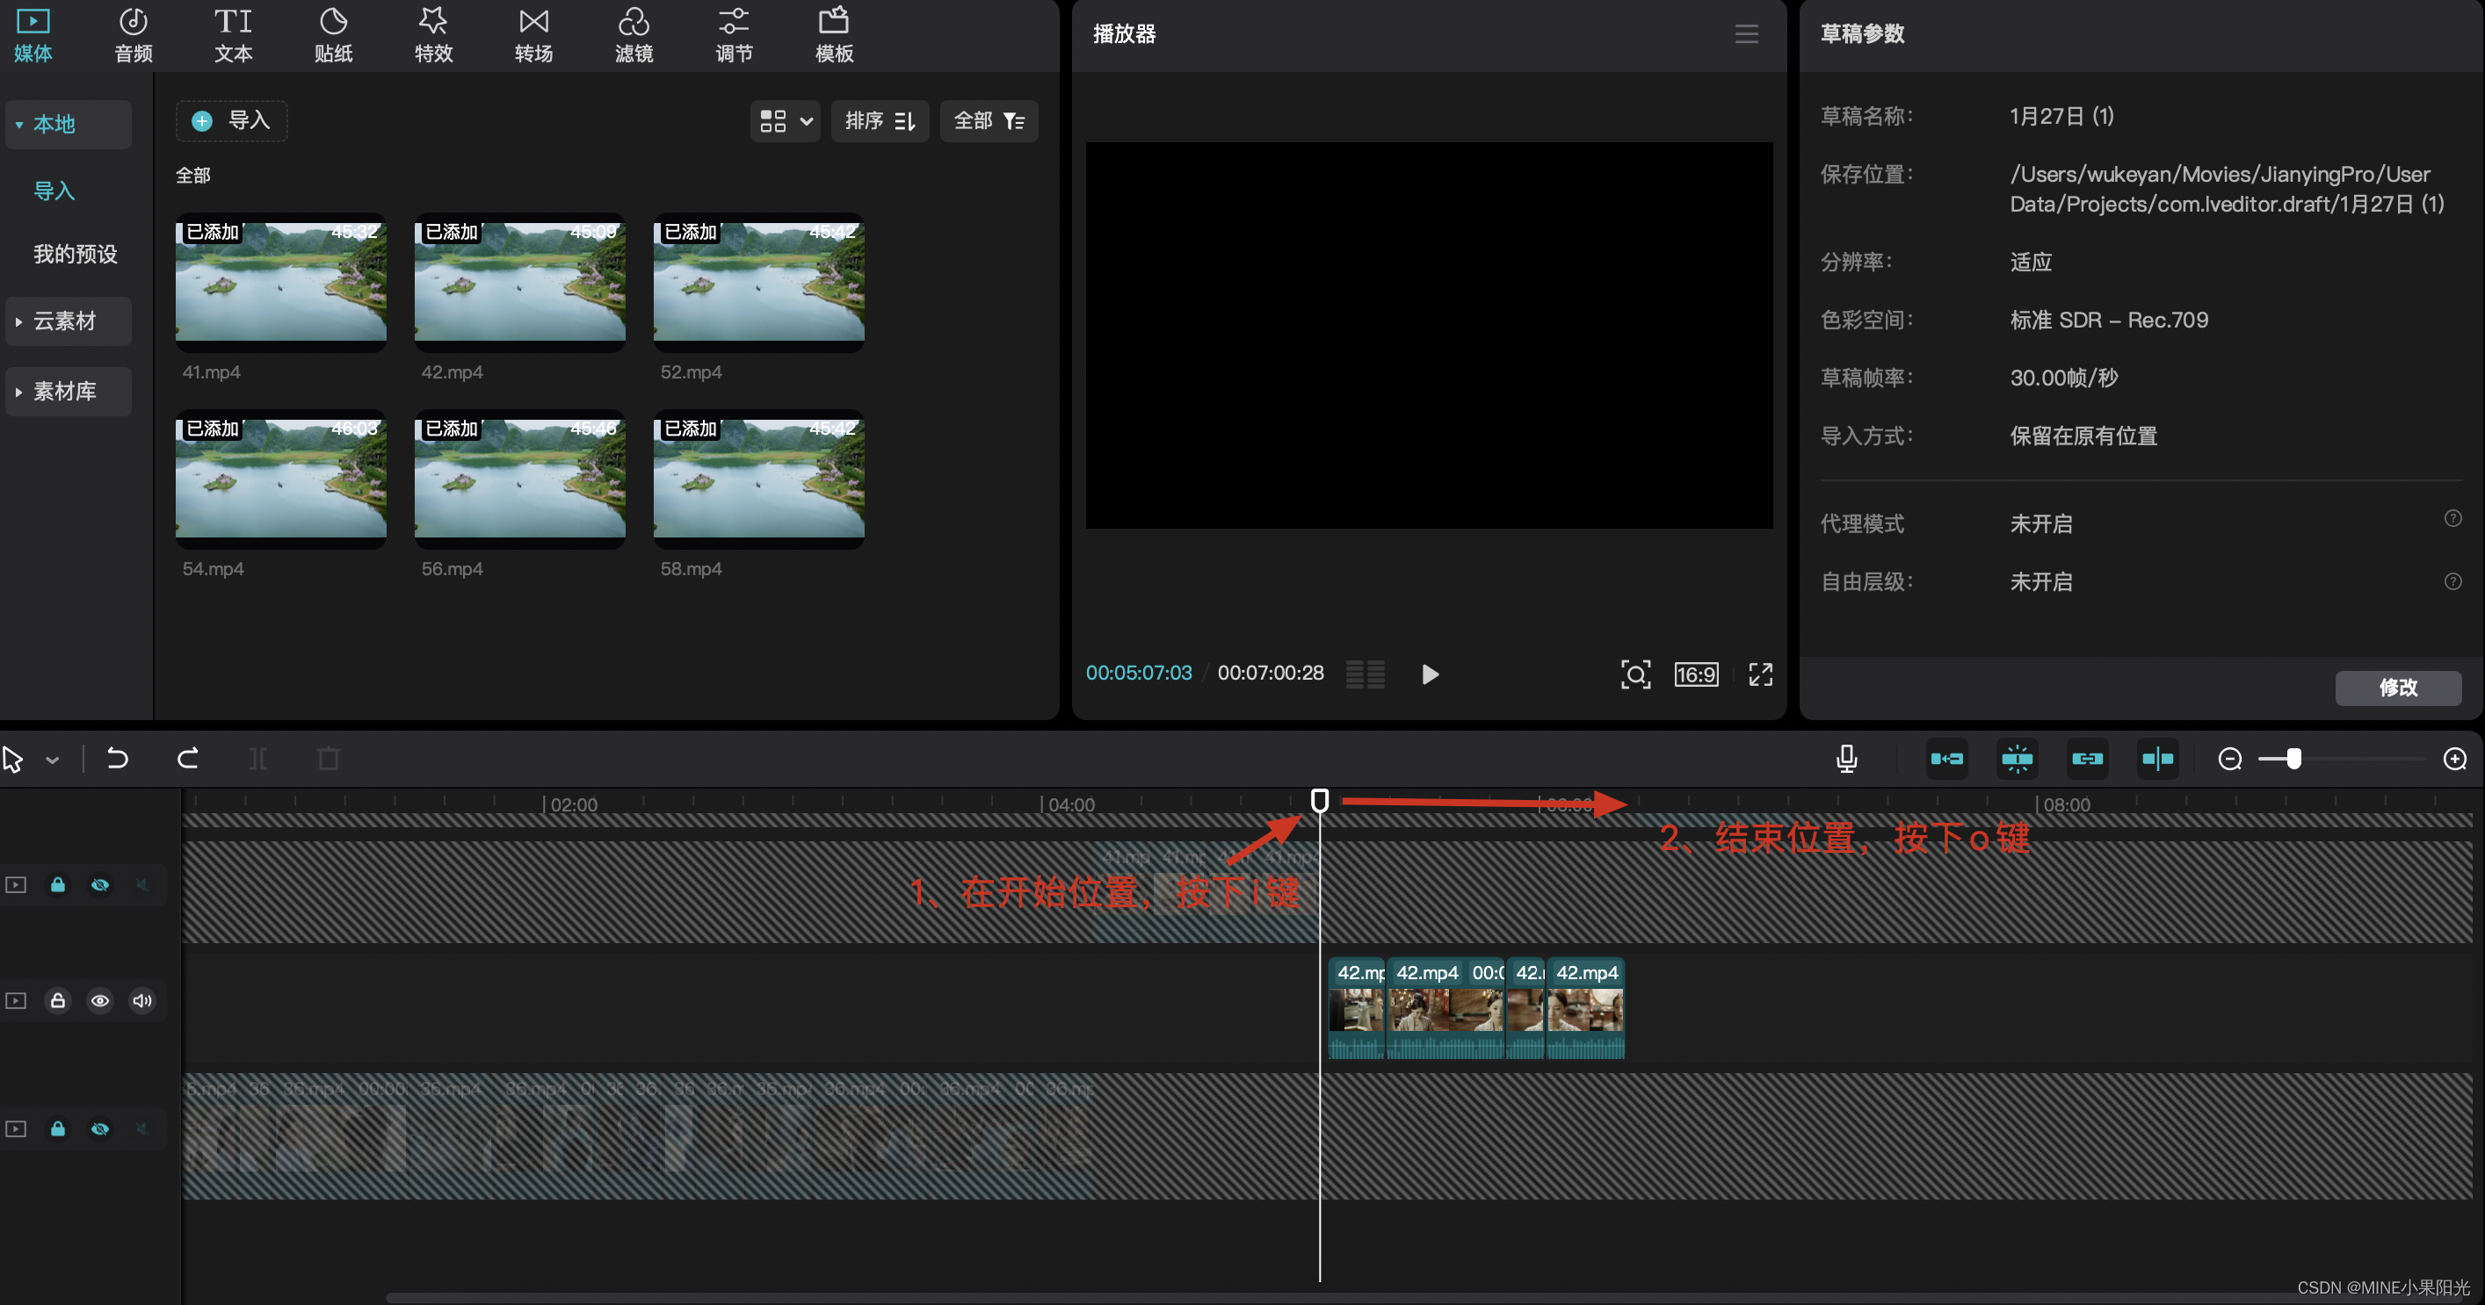Click the timeline zoom in icon

click(2454, 759)
